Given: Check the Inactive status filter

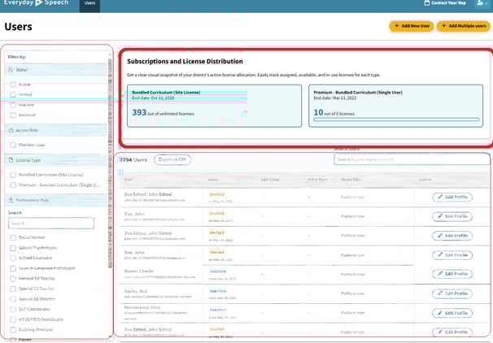Looking at the screenshot, I should point(13,105).
